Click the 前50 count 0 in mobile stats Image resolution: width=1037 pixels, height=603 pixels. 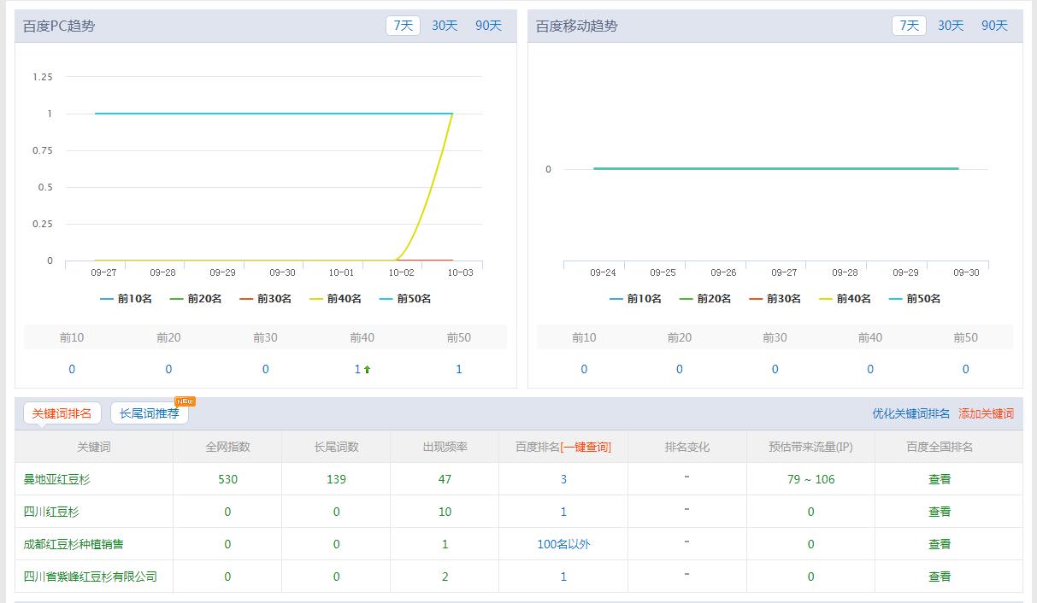pos(966,369)
